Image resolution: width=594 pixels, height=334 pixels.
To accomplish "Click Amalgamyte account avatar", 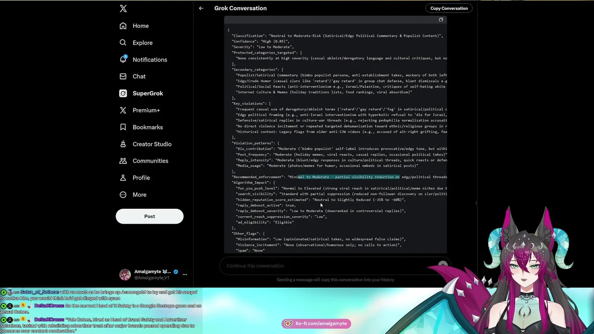I will tap(125, 275).
